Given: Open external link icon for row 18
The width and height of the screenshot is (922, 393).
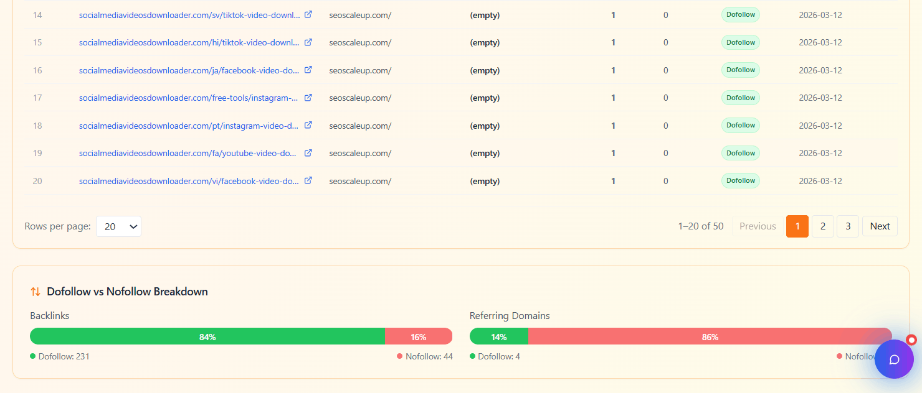Looking at the screenshot, I should (308, 125).
